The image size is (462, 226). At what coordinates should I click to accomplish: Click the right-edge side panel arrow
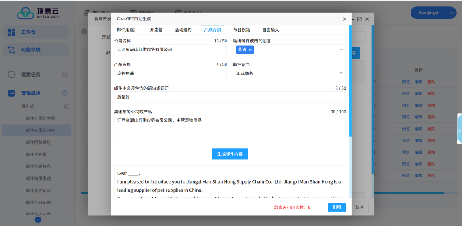click(x=459, y=131)
